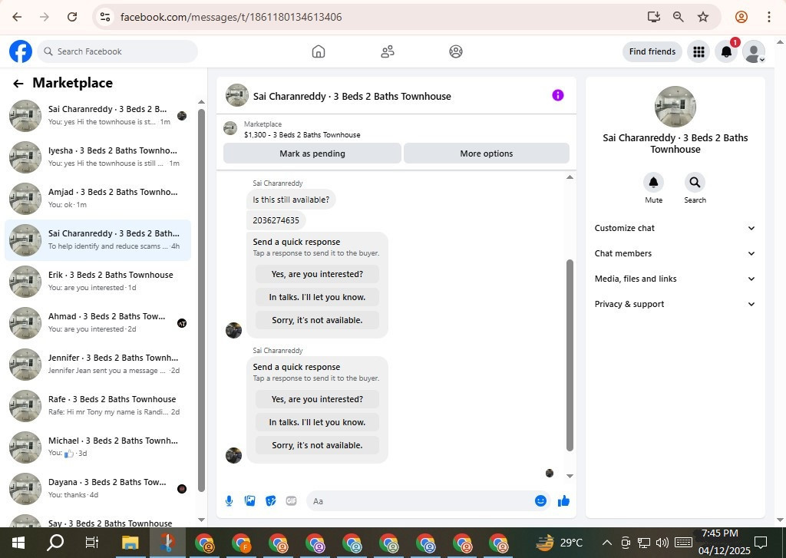Click the large listing thumbnail in right panel

click(x=675, y=106)
